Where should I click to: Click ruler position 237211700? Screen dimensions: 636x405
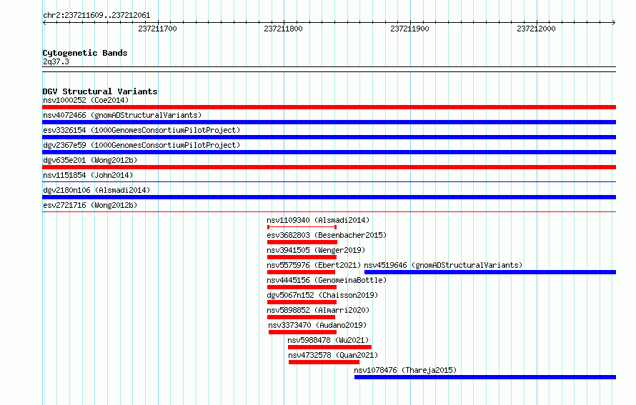click(x=157, y=29)
